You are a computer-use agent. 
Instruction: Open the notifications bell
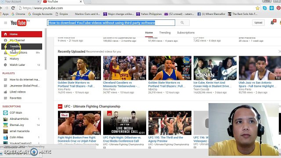tap(272, 23)
